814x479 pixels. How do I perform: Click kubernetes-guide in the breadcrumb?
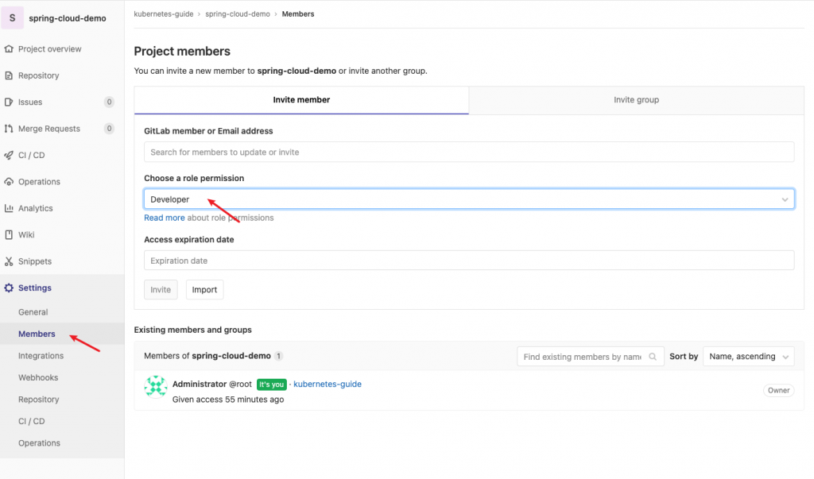(x=164, y=14)
